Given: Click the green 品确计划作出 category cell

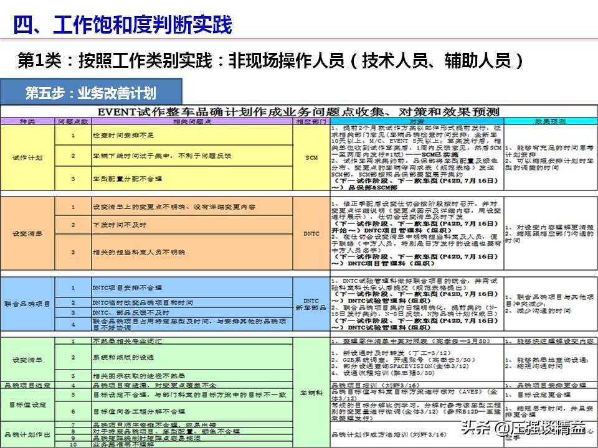Looking at the screenshot, I should [27, 434].
